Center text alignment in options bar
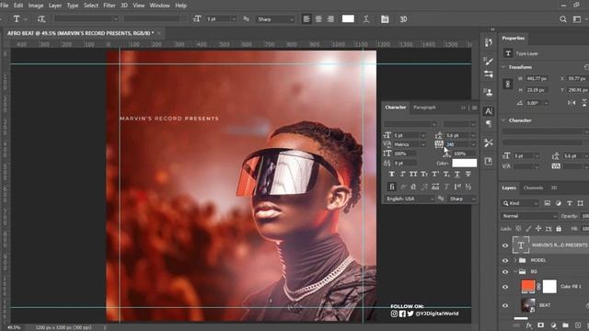Screen dimensions: 589x331 pyautogui.click(x=318, y=18)
